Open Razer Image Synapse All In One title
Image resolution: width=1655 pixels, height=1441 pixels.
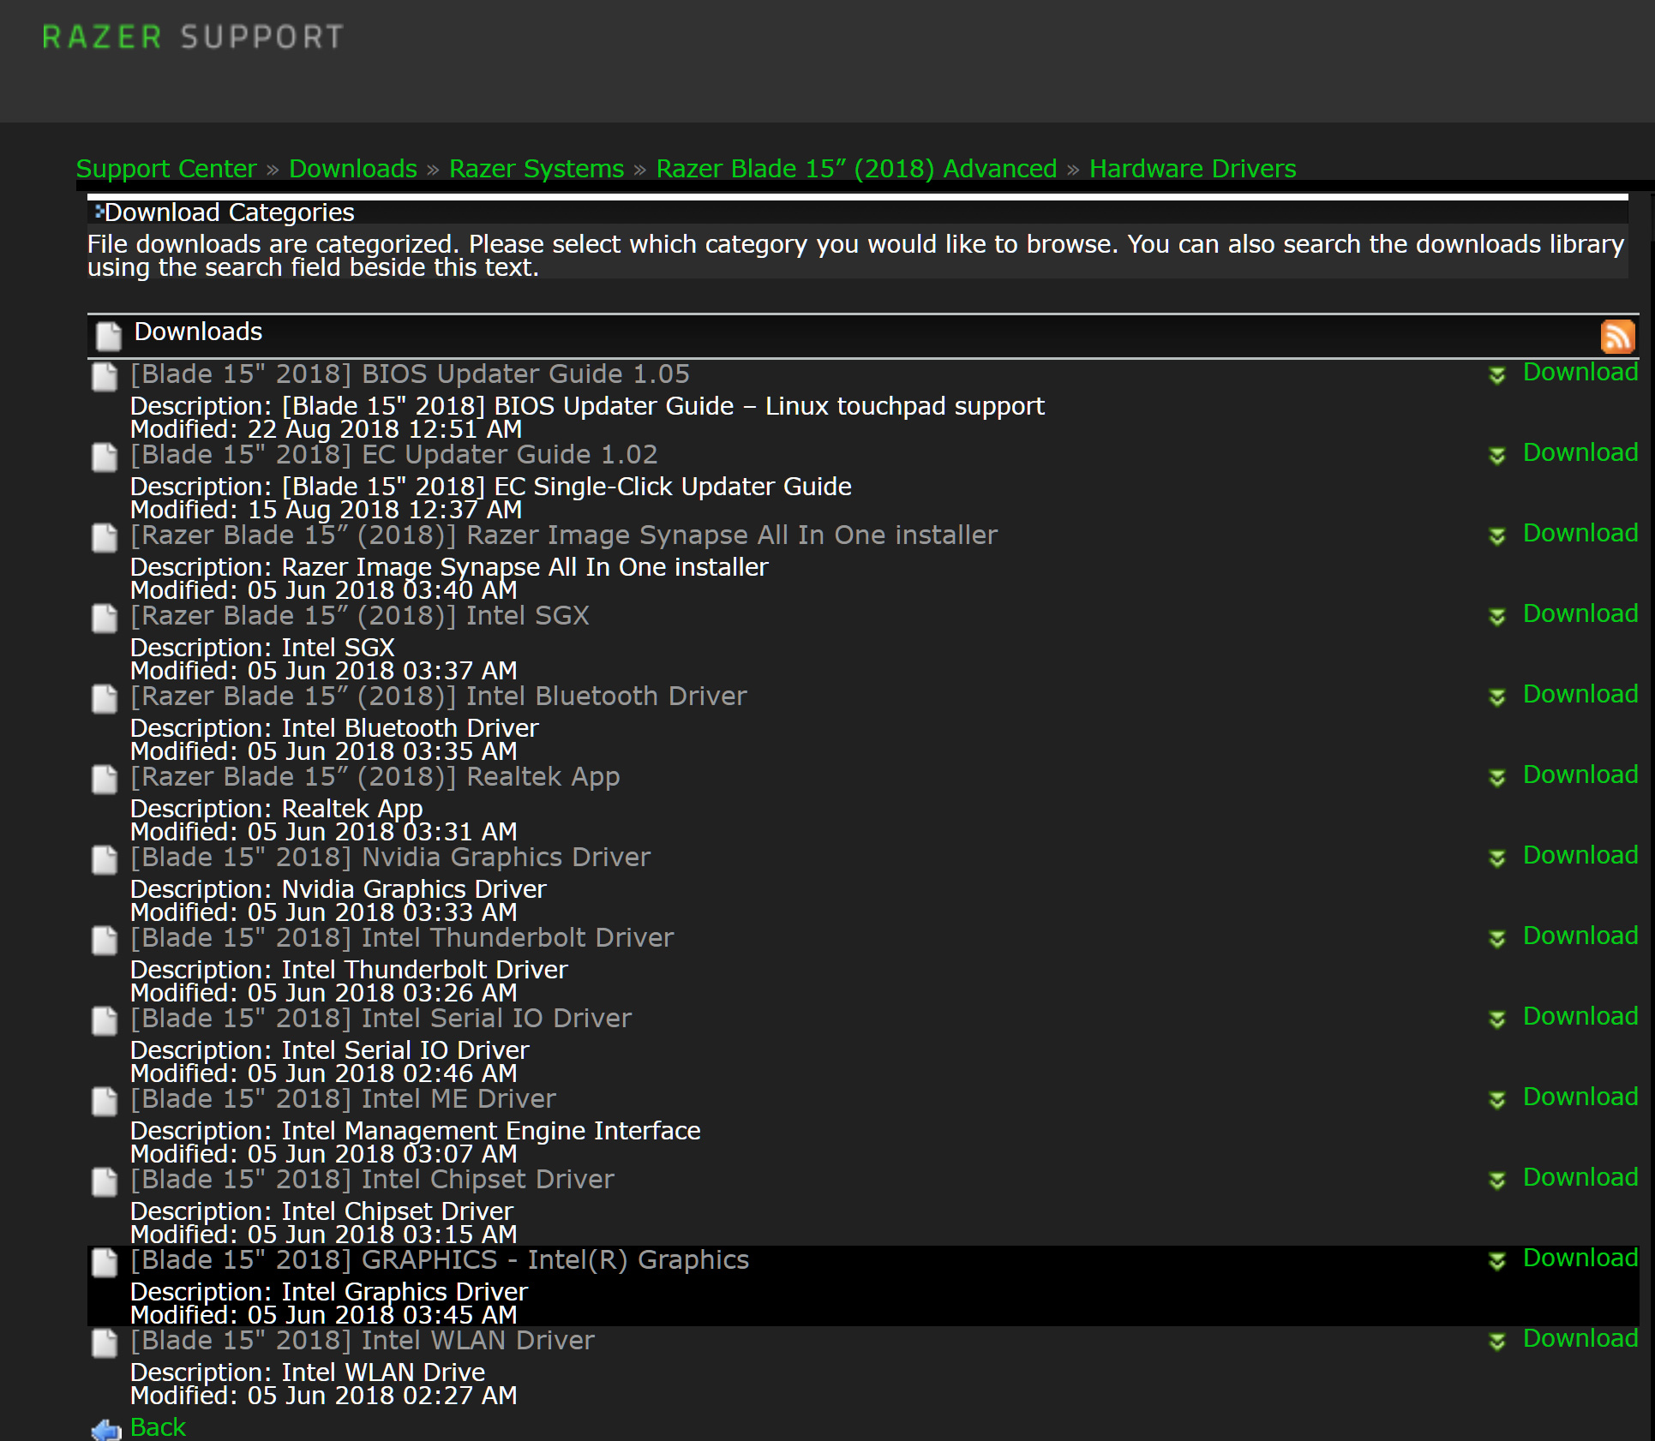[x=564, y=535]
